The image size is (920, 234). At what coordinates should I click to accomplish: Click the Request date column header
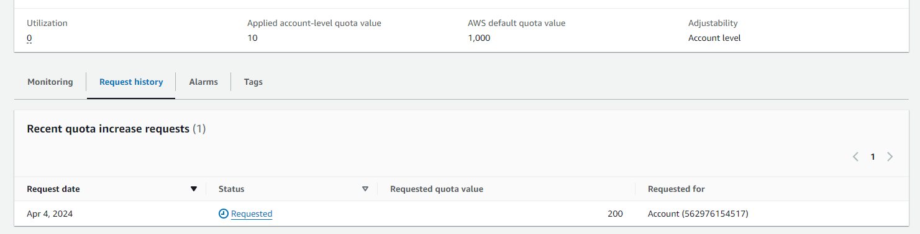[53, 189]
